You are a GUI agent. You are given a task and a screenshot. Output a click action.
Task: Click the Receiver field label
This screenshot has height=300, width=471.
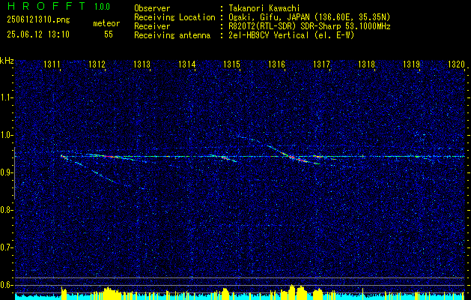click(152, 26)
